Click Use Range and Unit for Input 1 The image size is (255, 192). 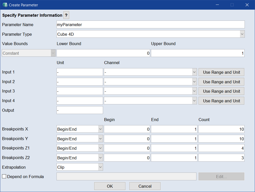221,72
